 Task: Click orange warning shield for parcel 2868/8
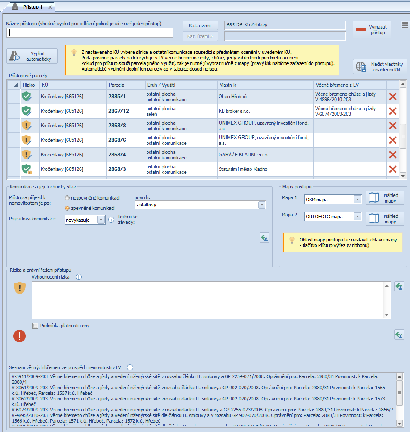(27, 126)
